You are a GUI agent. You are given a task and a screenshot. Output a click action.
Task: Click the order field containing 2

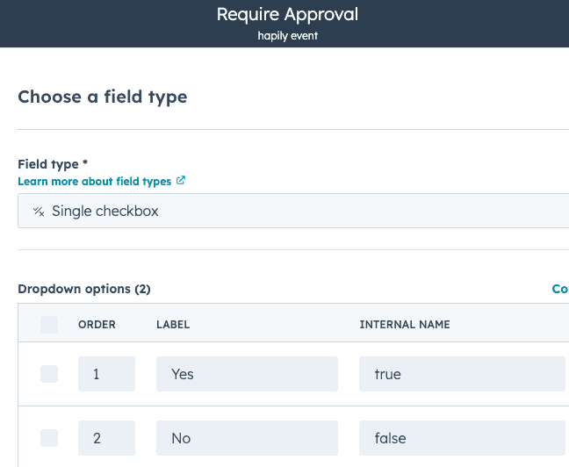pos(106,438)
